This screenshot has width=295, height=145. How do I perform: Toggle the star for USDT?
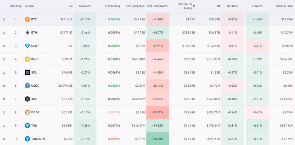coord(4,46)
